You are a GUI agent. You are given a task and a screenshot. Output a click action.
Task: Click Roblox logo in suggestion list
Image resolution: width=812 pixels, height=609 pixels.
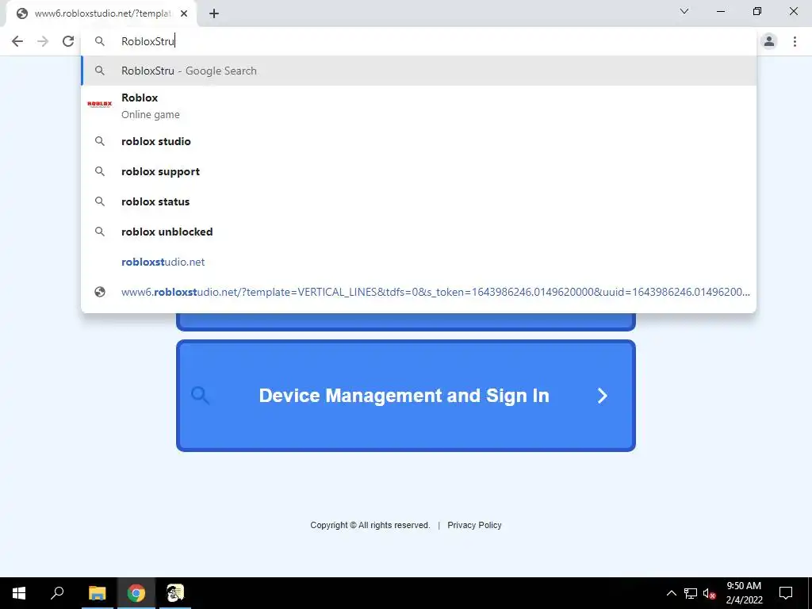point(99,104)
